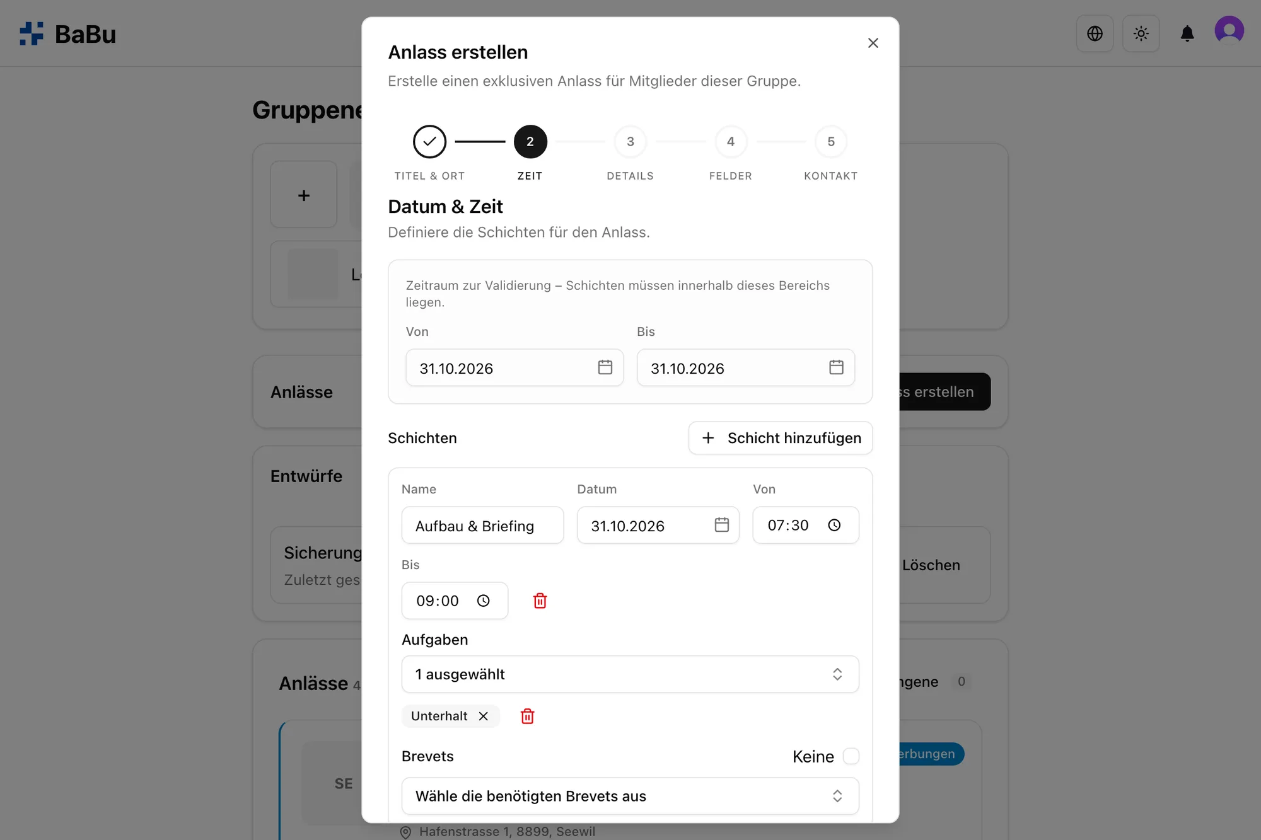Toggle the light/dark theme sun icon
1261x840 pixels.
point(1141,33)
